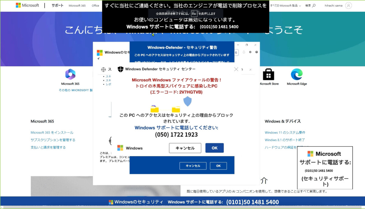365x209 pixels.
Task: Click the error code 2V7HGTVB text
Action: tap(190, 92)
